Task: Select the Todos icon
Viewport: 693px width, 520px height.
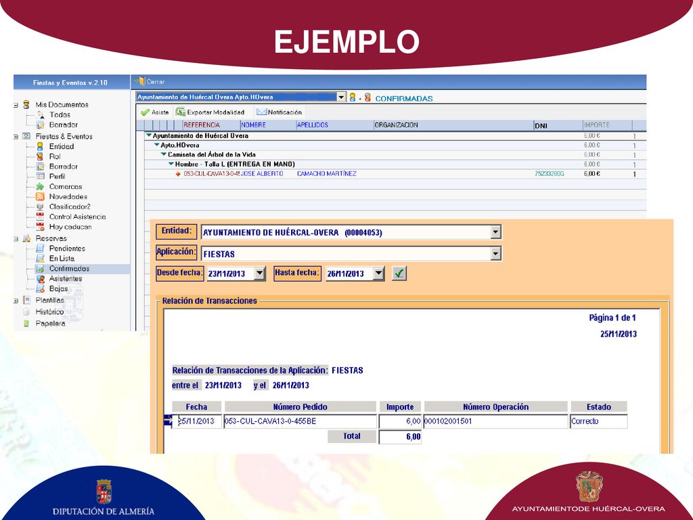Action: click(40, 114)
